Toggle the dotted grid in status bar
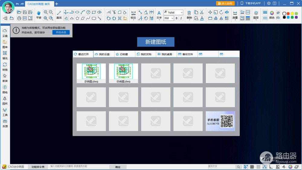This screenshot has height=170, width=302. tap(258, 167)
